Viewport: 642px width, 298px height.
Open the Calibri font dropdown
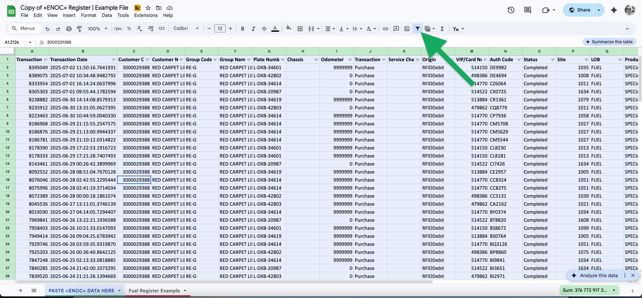pos(186,29)
